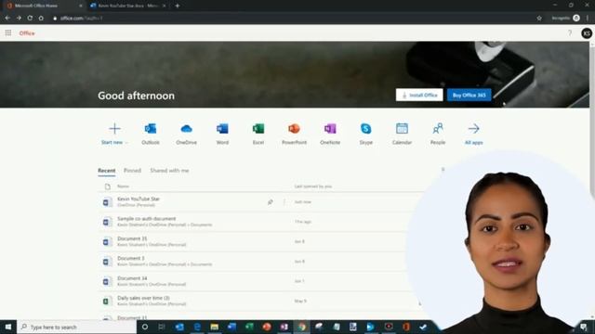Open Cortana from the taskbar
595x334 pixels.
coord(145,327)
